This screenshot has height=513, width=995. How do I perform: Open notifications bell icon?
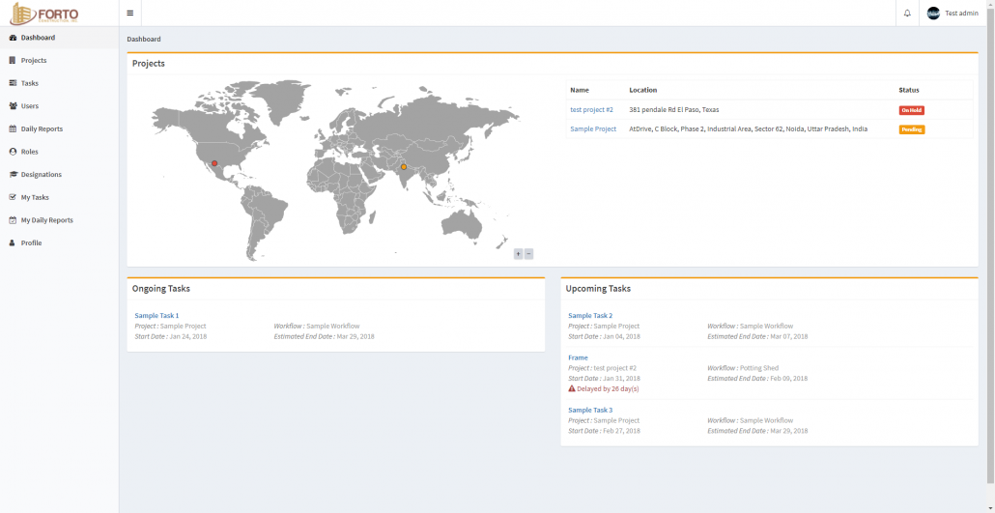point(907,14)
